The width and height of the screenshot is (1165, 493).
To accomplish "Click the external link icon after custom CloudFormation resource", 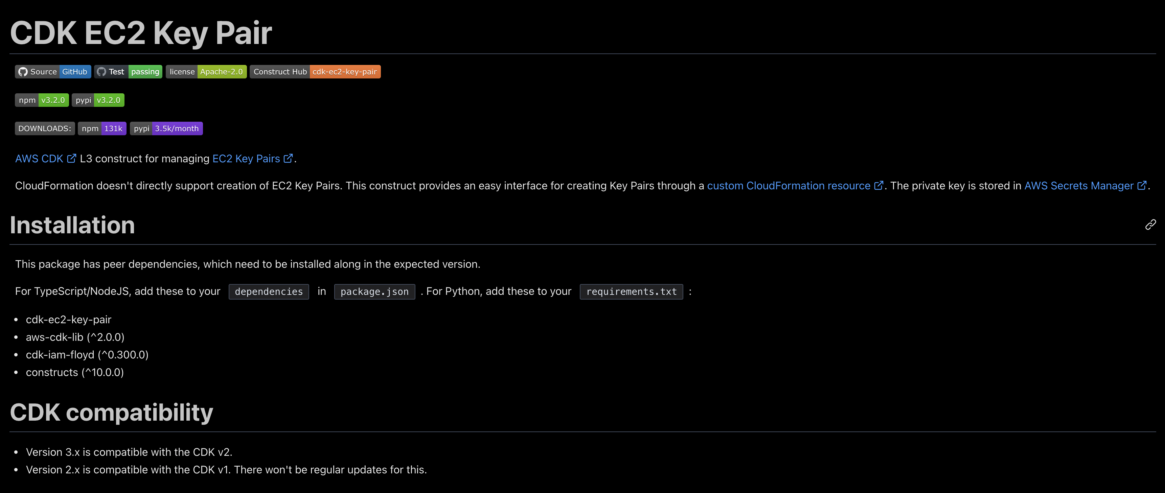I will pos(879,185).
